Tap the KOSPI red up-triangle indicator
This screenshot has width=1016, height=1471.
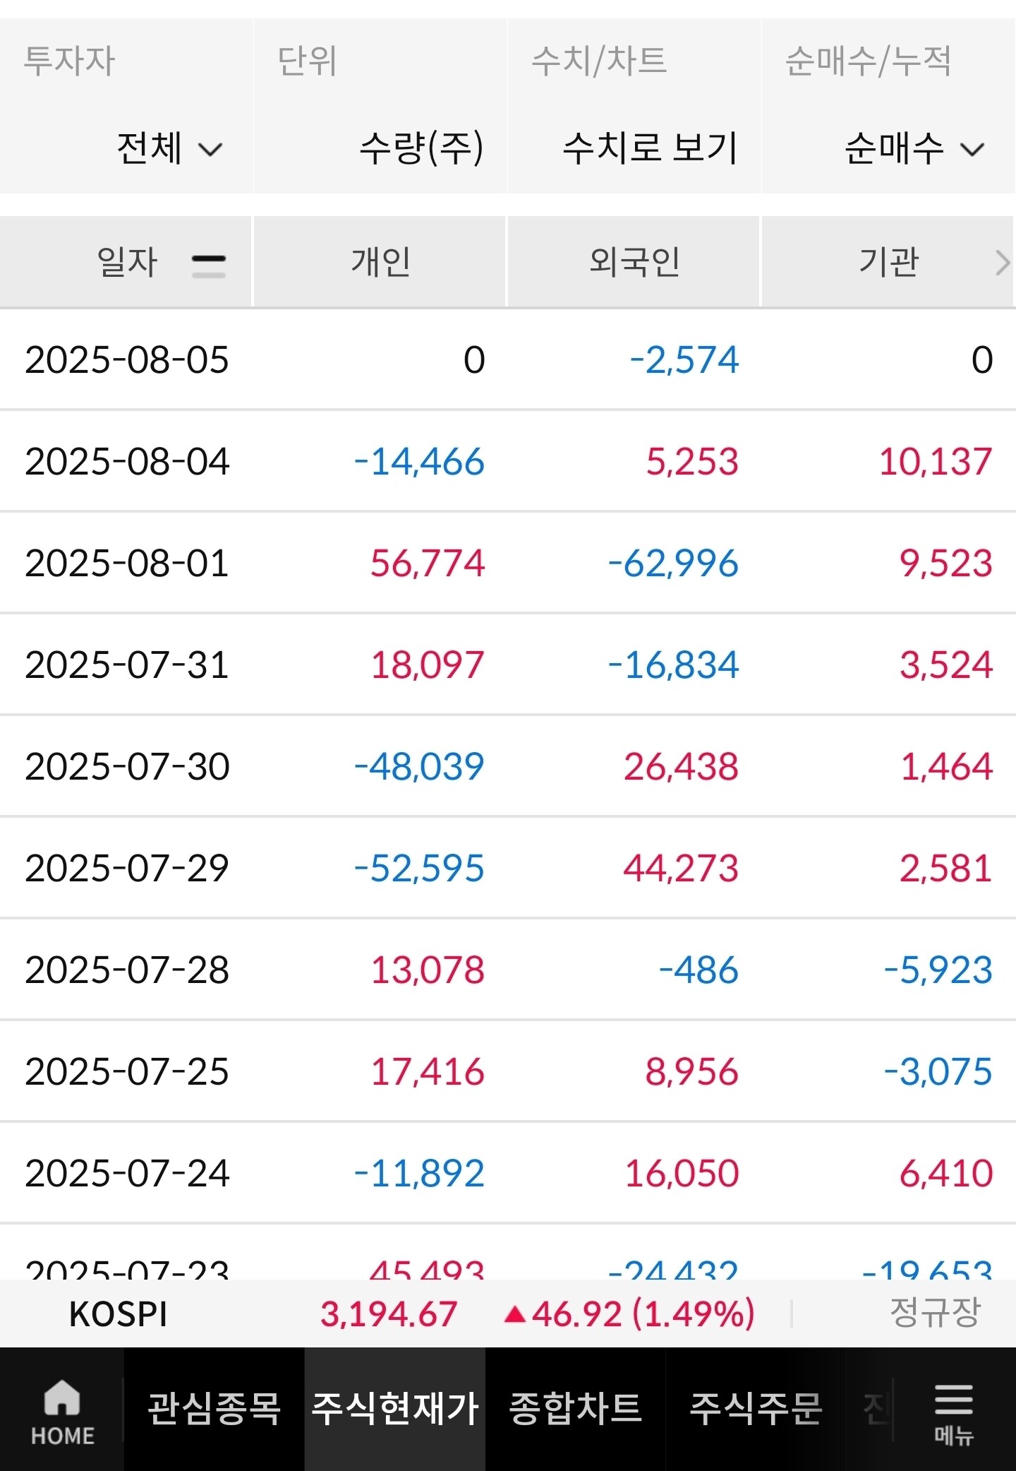point(516,1314)
